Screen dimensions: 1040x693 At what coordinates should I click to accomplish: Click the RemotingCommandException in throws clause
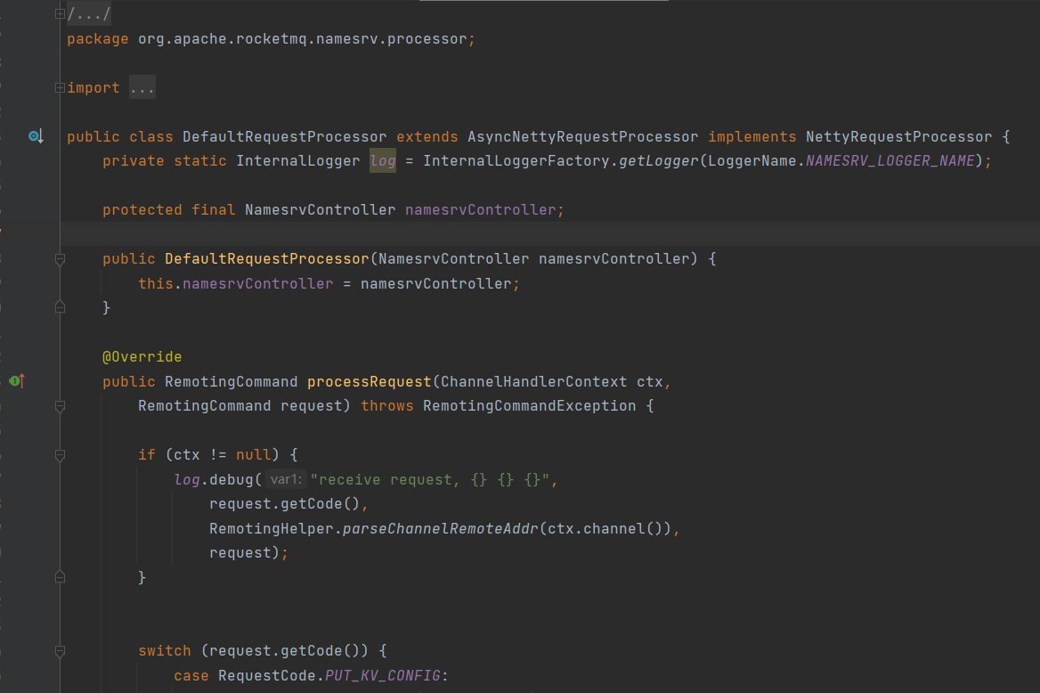(529, 406)
